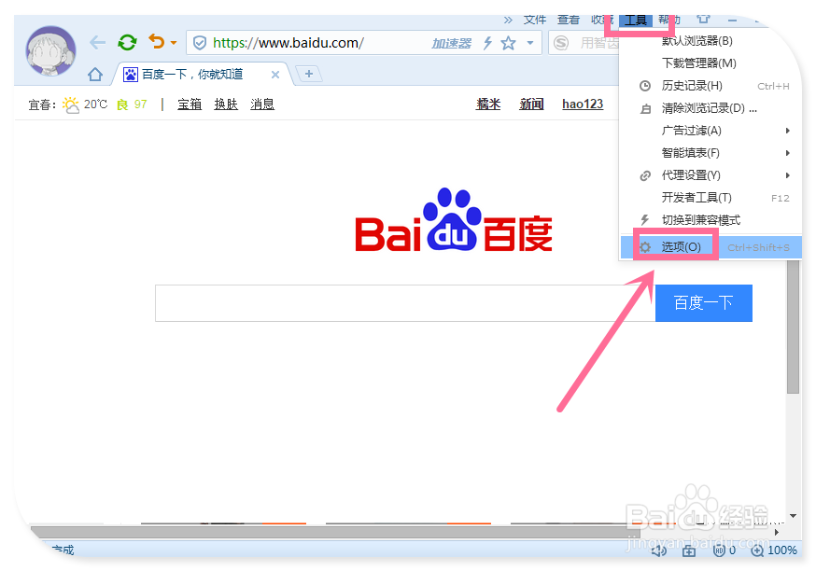Open 历史记录(H) from the menu
This screenshot has width=816, height=571.
pos(710,86)
